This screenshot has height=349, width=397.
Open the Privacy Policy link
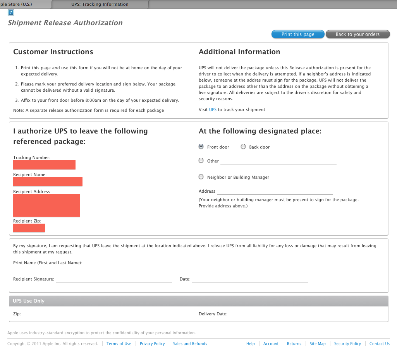coord(152,344)
